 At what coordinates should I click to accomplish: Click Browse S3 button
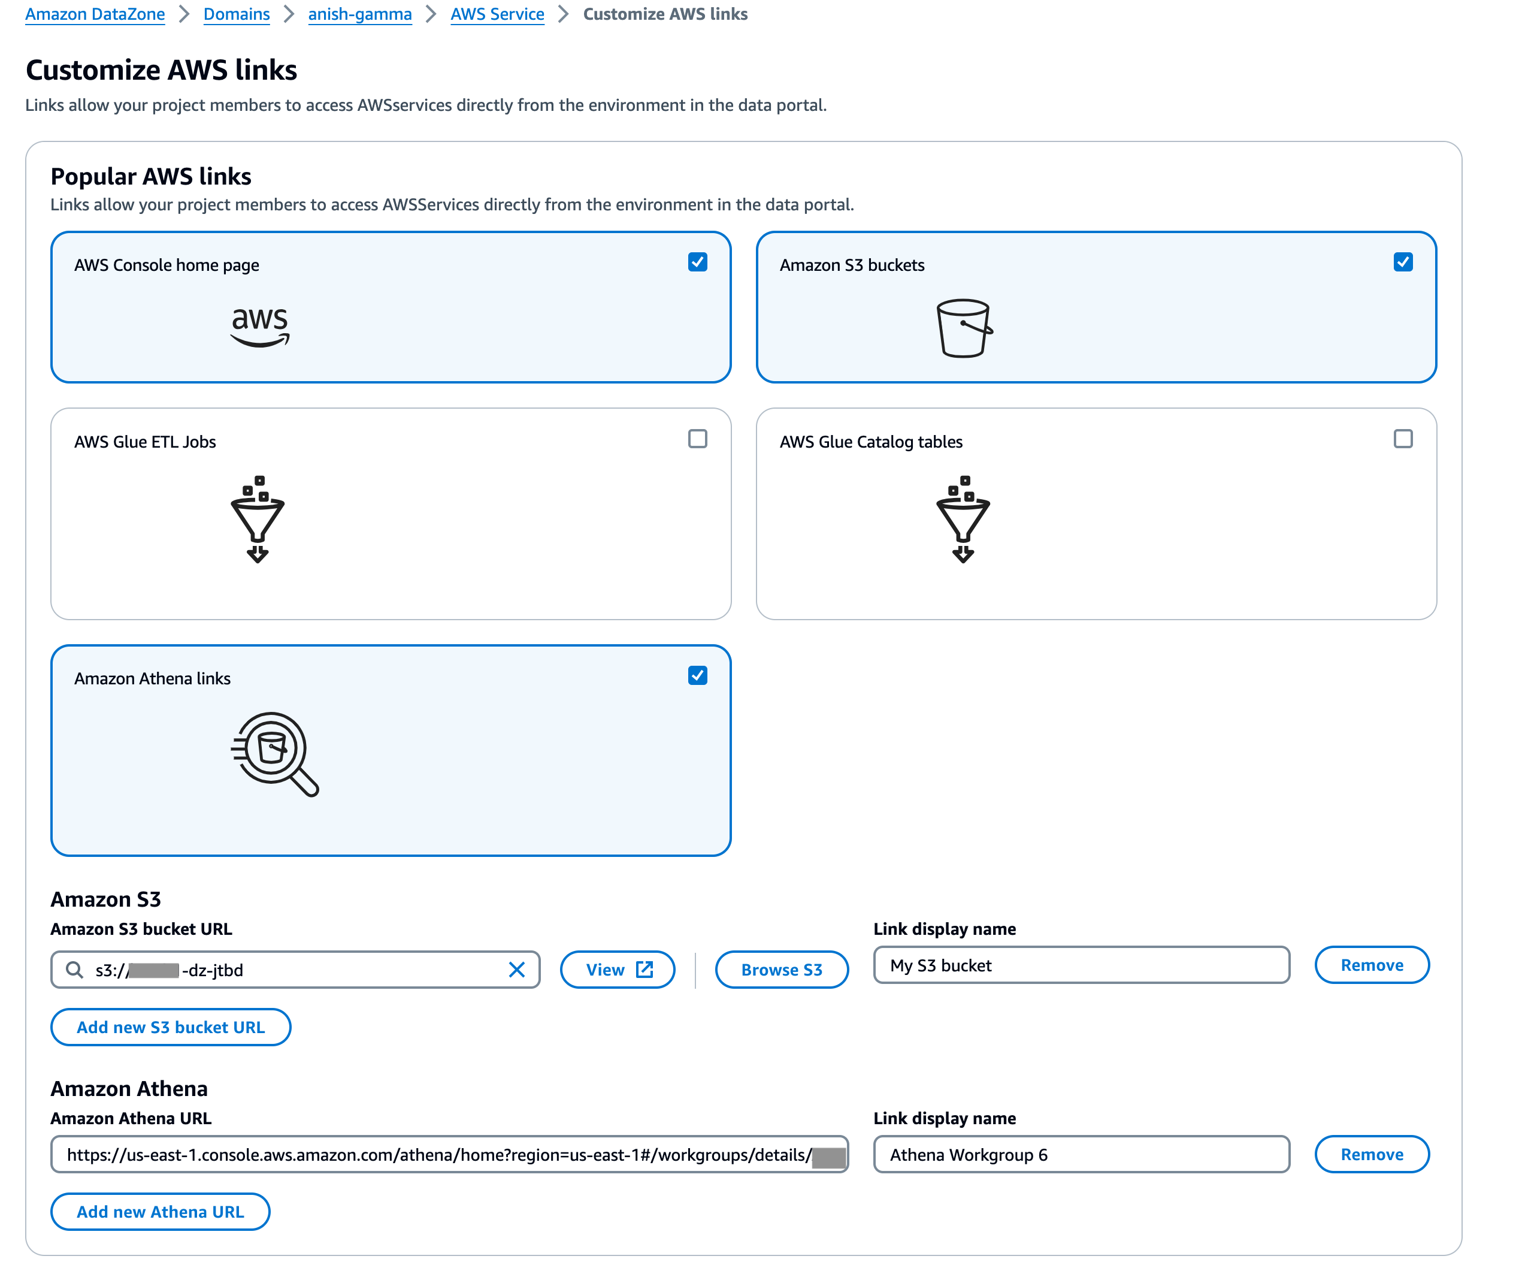[x=781, y=970]
